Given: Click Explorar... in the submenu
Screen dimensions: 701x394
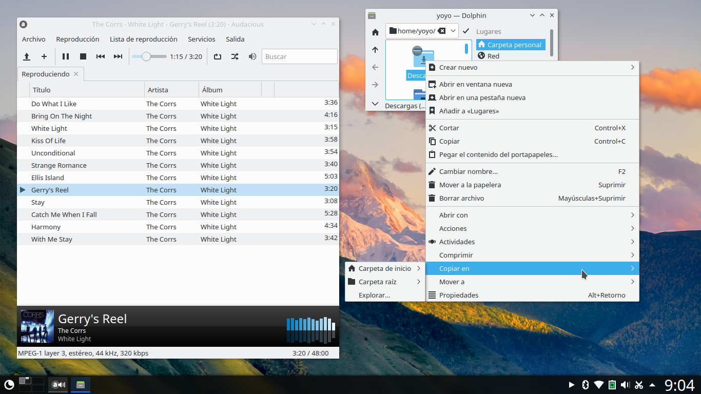Looking at the screenshot, I should (374, 295).
